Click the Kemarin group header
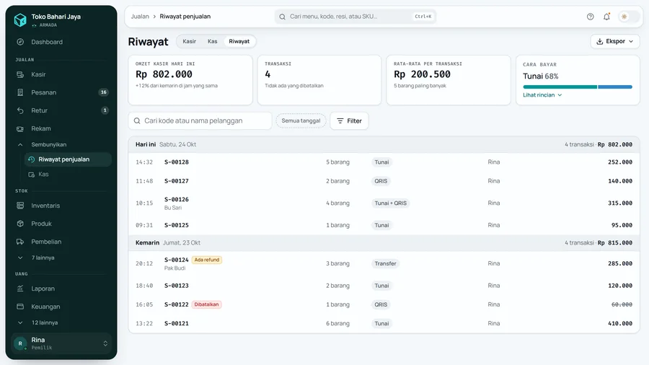 click(384, 243)
